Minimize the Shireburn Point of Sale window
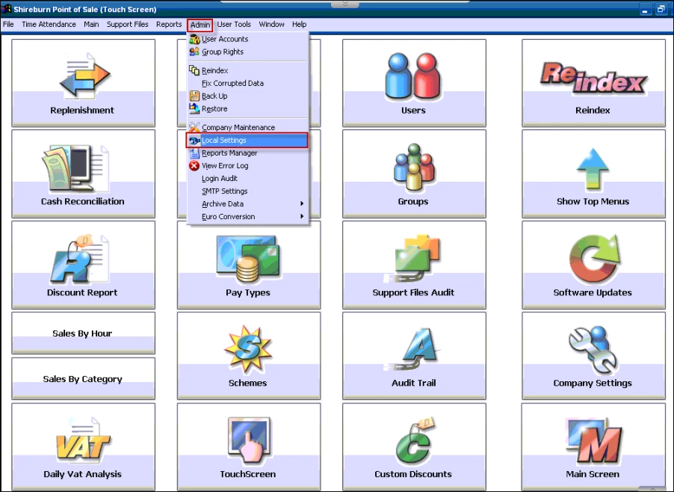 click(x=645, y=10)
